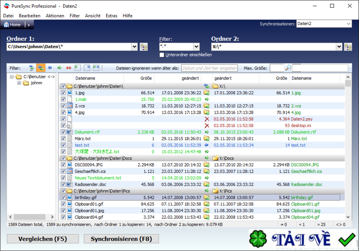
Task: Click the blue sync arrow icon for test.txt
Action: (207, 145)
